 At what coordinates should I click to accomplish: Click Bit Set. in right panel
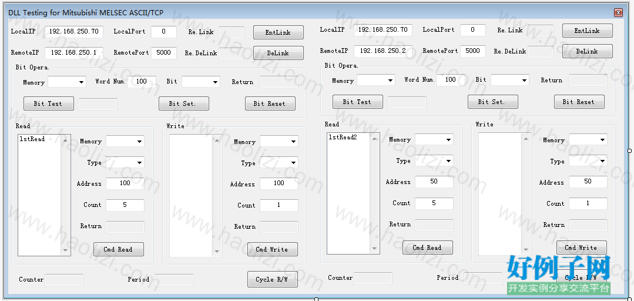coord(492,102)
